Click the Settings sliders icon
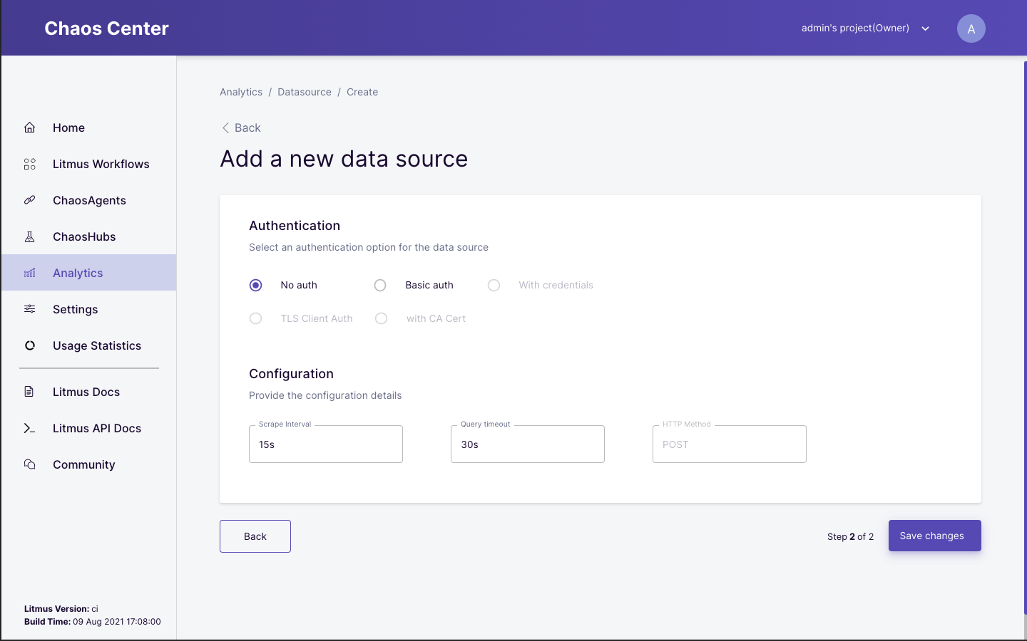The width and height of the screenshot is (1027, 641). (x=29, y=309)
